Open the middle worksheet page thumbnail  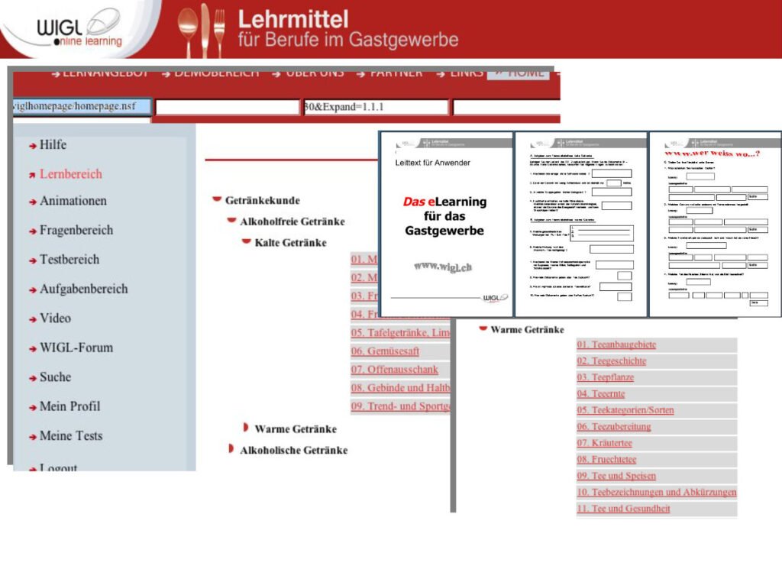click(581, 224)
